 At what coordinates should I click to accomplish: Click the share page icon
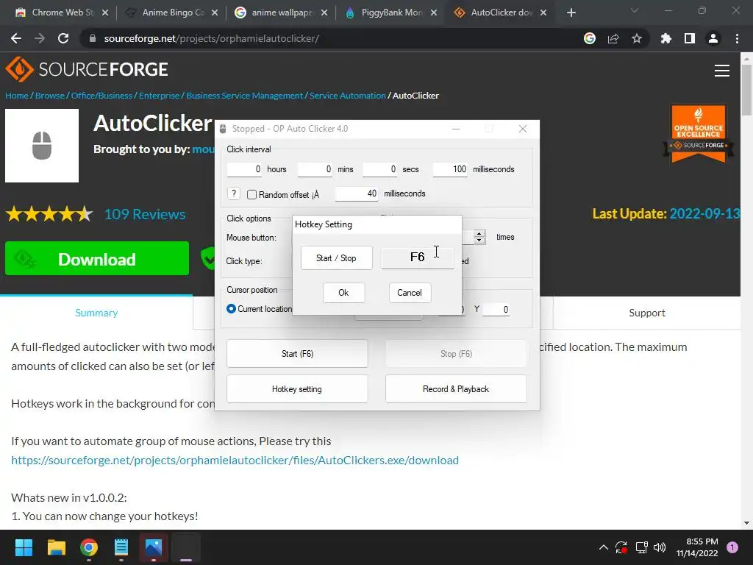[613, 38]
